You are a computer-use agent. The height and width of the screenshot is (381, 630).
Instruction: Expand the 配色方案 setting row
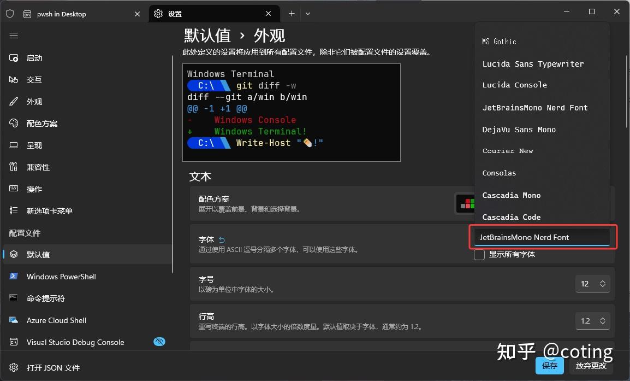point(402,203)
